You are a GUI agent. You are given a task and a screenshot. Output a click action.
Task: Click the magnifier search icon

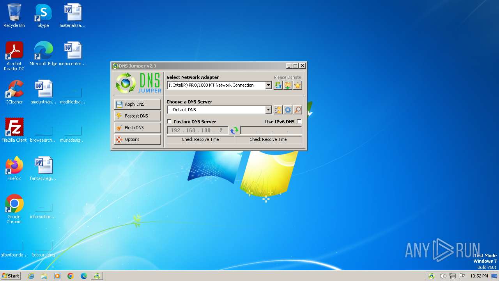[297, 110]
